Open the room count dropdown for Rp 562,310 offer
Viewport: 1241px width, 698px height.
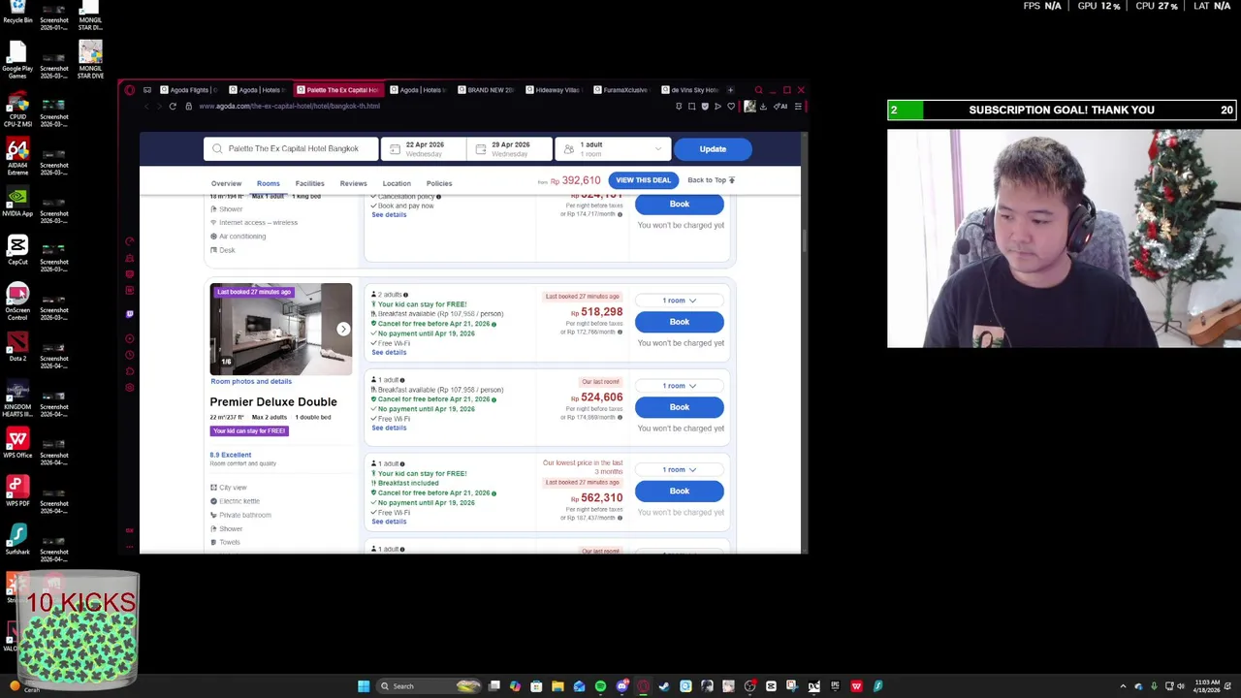[679, 470]
